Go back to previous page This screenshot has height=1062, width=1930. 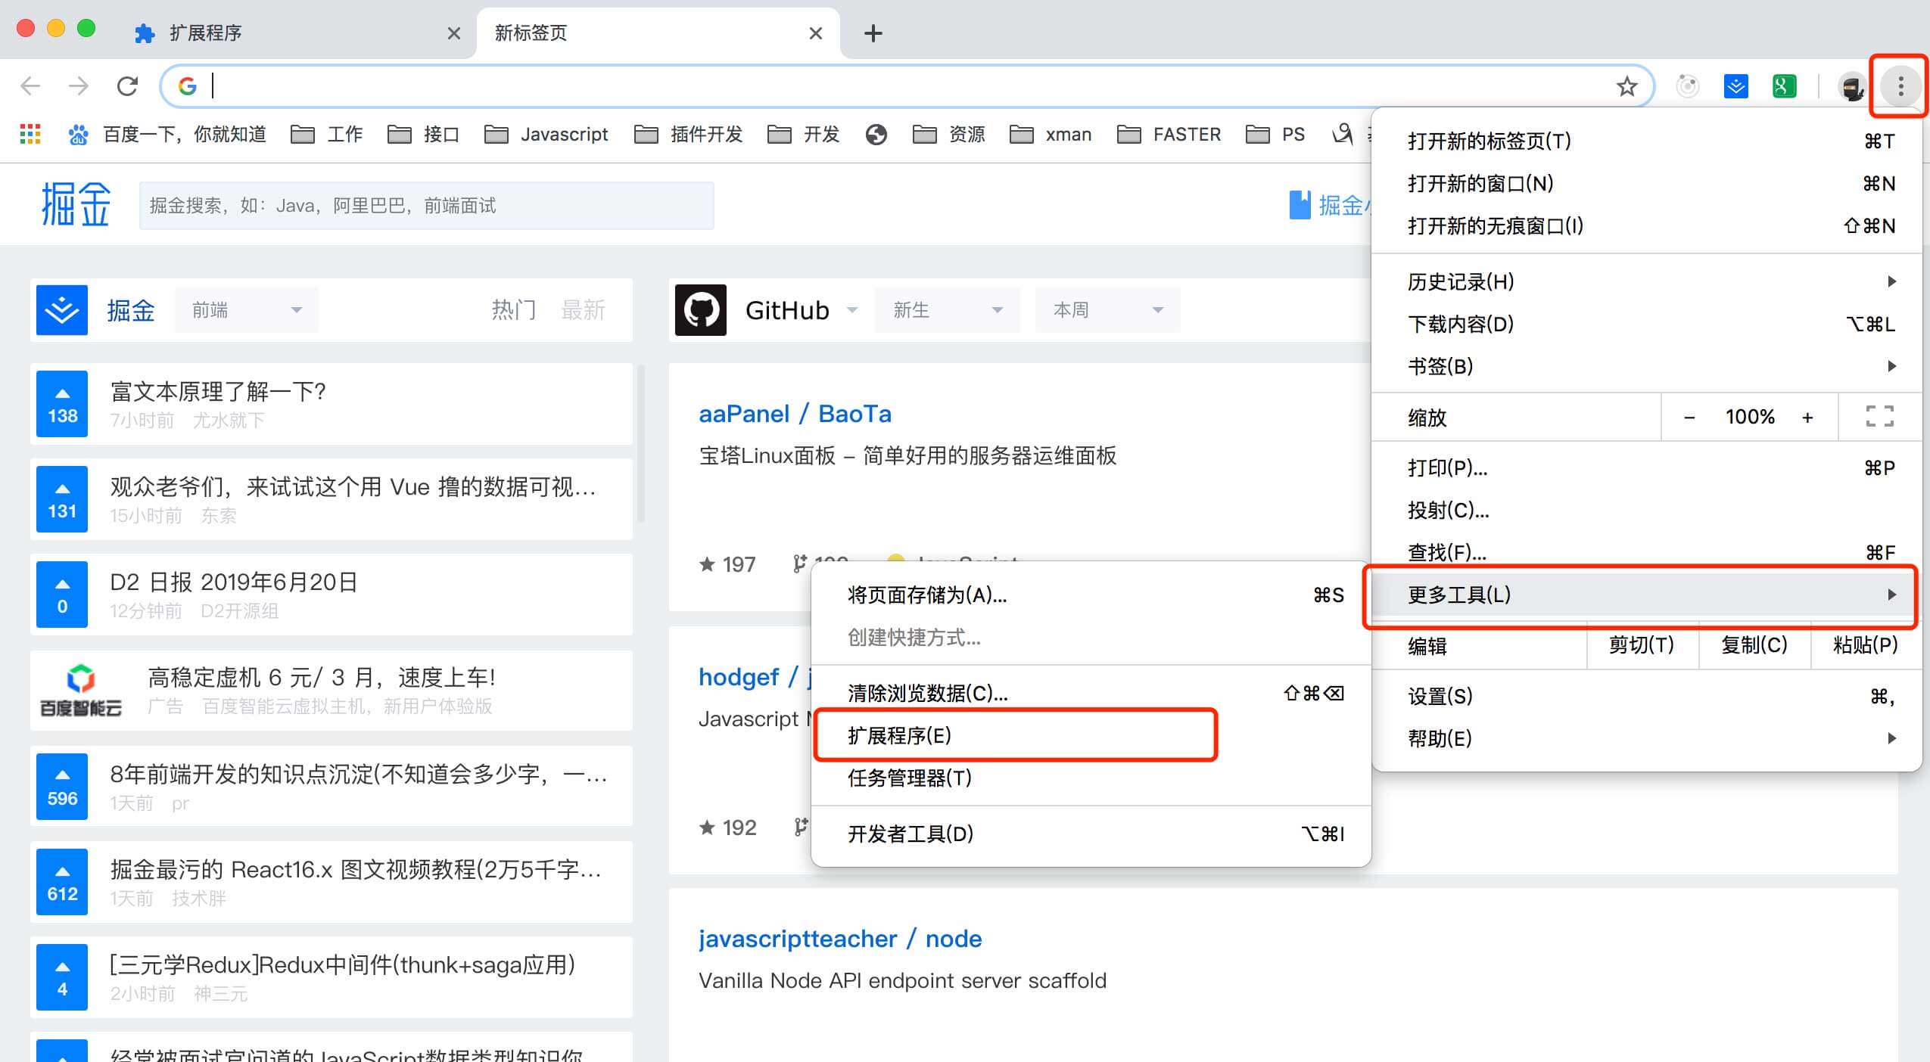30,86
